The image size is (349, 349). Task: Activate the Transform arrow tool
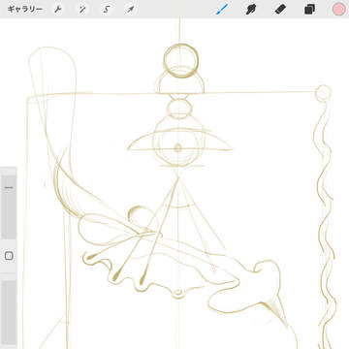(130, 10)
